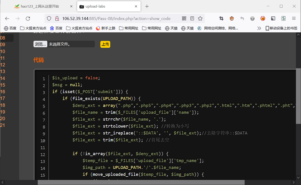The width and height of the screenshot is (301, 185).
Task: Open first 火狐官方站点 bookmark folder
Action: click(x=33, y=28)
